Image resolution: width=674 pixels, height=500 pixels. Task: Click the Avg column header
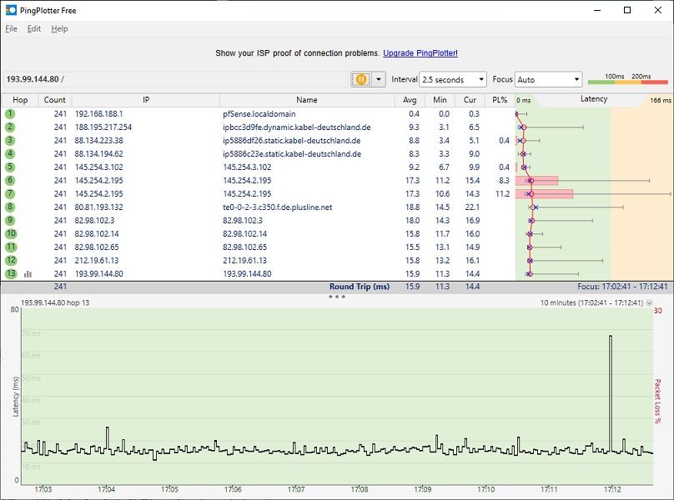click(x=410, y=100)
